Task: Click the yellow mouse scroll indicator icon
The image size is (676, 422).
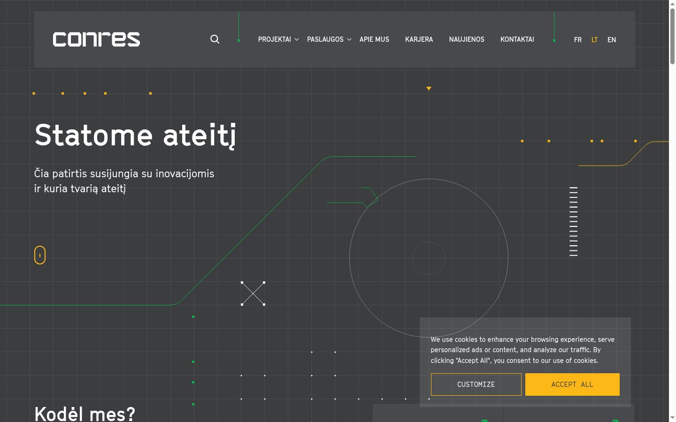Action: tap(40, 255)
